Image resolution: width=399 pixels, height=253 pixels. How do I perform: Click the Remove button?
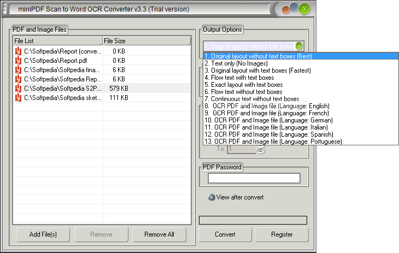[x=101, y=234]
